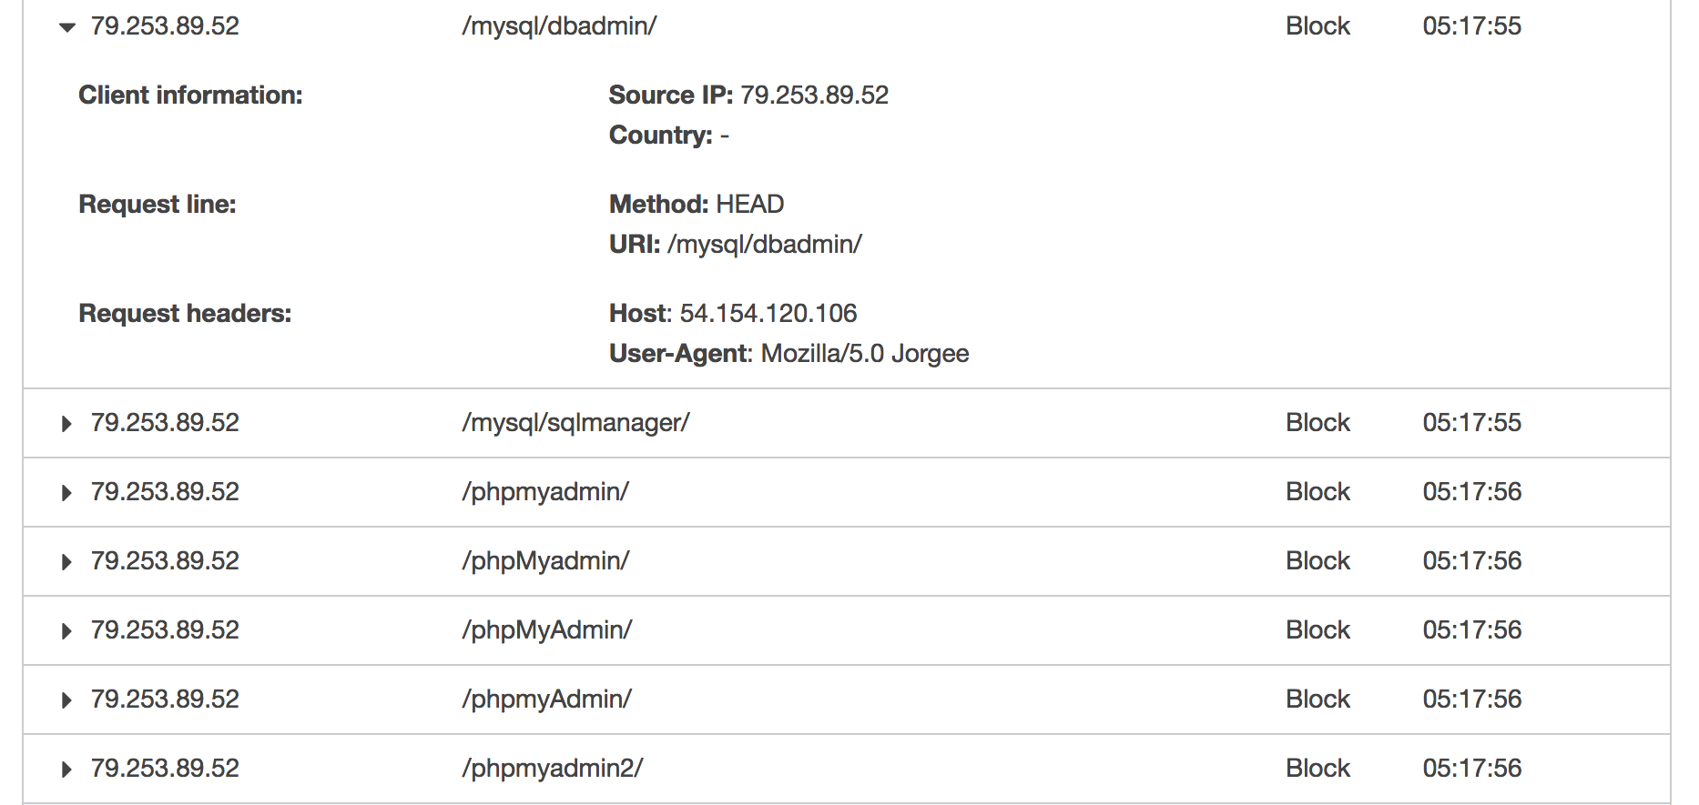This screenshot has height=805, width=1699.
Task: Click the 05:17:55 time of /mysql/sqlmanager/
Action: 1471,423
